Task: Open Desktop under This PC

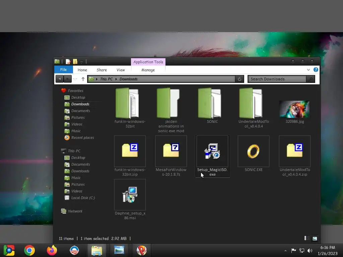Action: [78, 158]
